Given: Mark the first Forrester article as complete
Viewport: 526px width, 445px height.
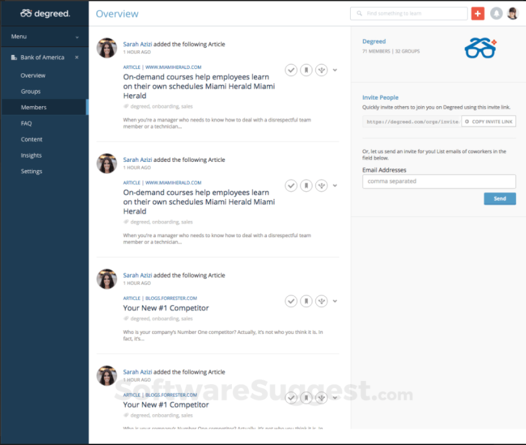Looking at the screenshot, I should (x=291, y=301).
